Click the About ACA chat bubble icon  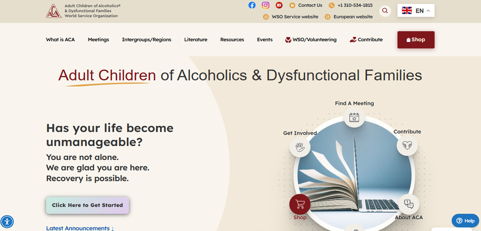[409, 204]
